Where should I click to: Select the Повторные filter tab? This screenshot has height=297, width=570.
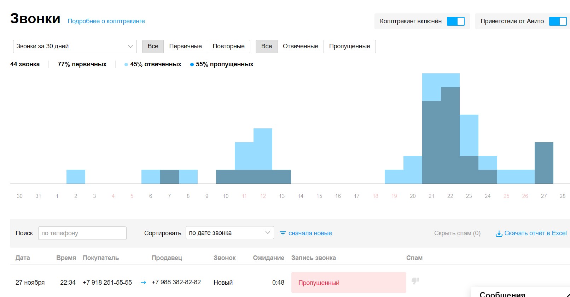click(x=228, y=46)
